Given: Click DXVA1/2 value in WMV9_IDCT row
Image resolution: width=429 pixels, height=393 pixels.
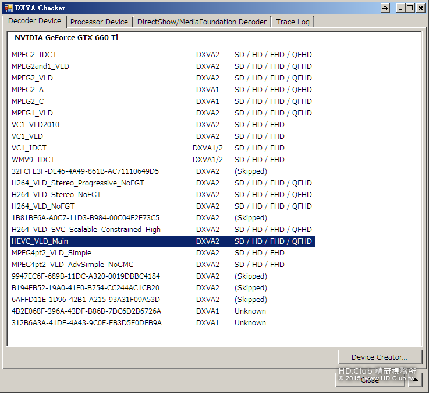Looking at the screenshot, I should [x=208, y=160].
